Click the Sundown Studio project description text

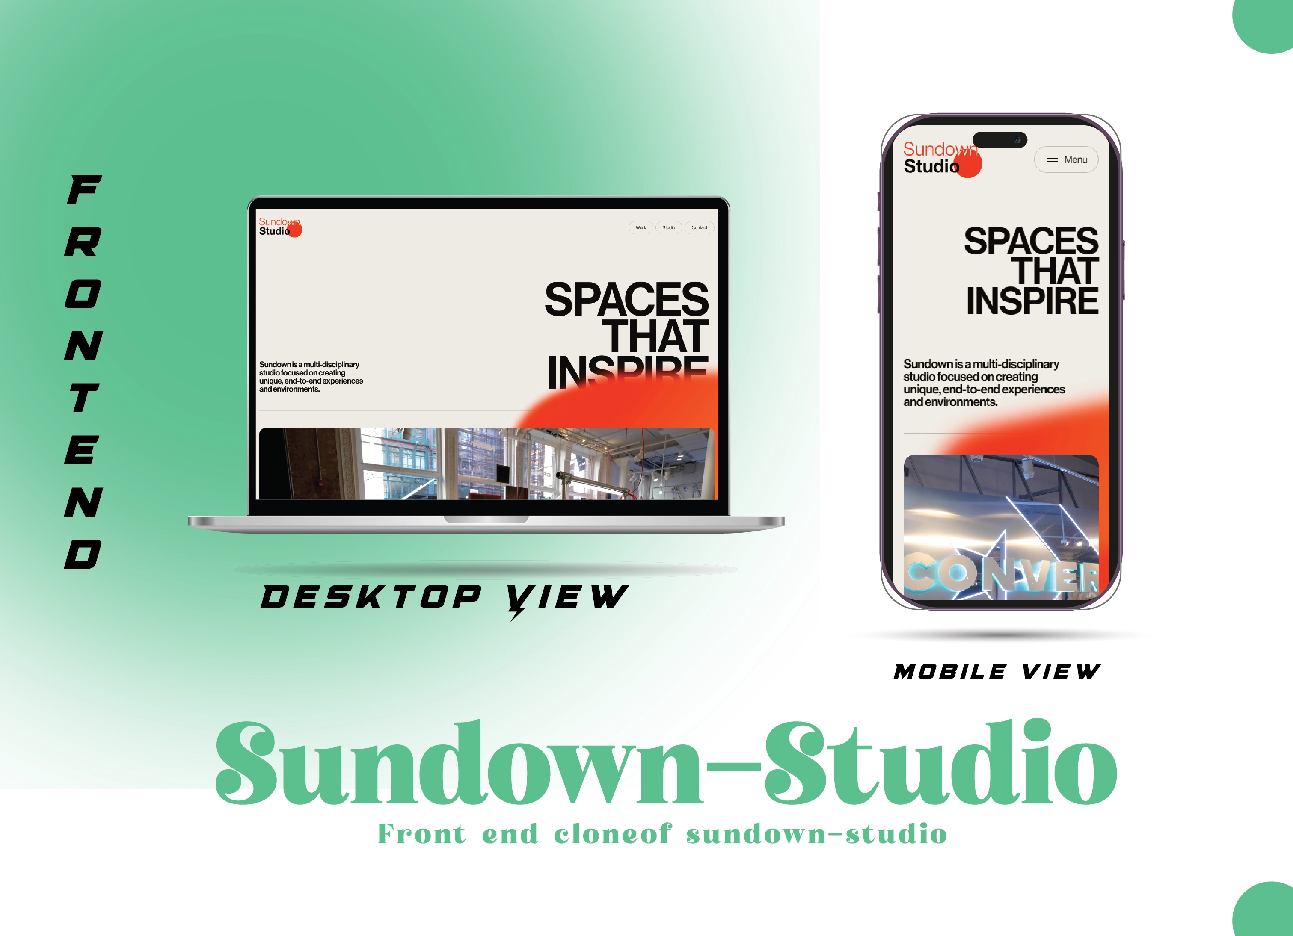[x=311, y=376]
